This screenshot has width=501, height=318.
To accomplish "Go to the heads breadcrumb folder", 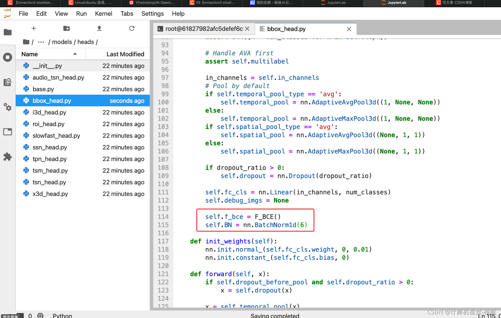I will pyautogui.click(x=86, y=42).
